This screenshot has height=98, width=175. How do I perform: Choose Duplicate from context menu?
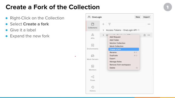[x=124, y=56]
